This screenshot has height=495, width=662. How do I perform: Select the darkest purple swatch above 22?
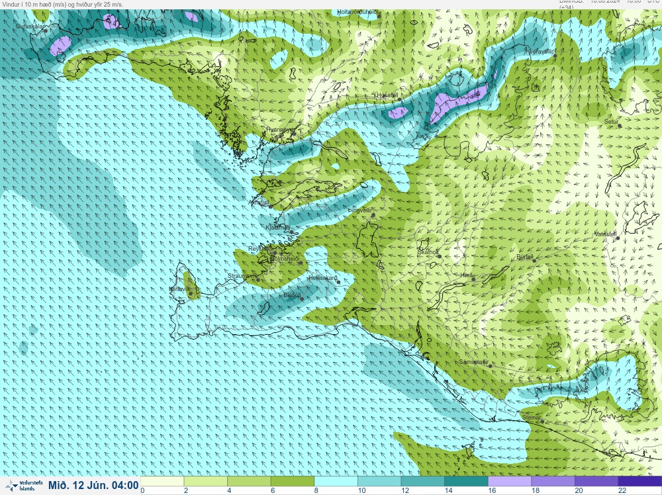(x=640, y=482)
